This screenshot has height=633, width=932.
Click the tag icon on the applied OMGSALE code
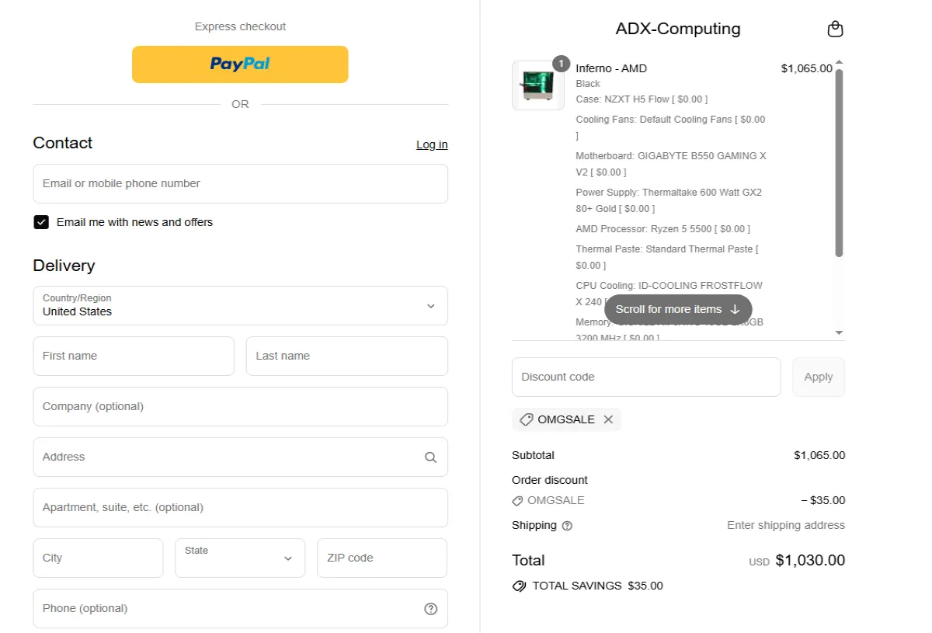pos(527,419)
